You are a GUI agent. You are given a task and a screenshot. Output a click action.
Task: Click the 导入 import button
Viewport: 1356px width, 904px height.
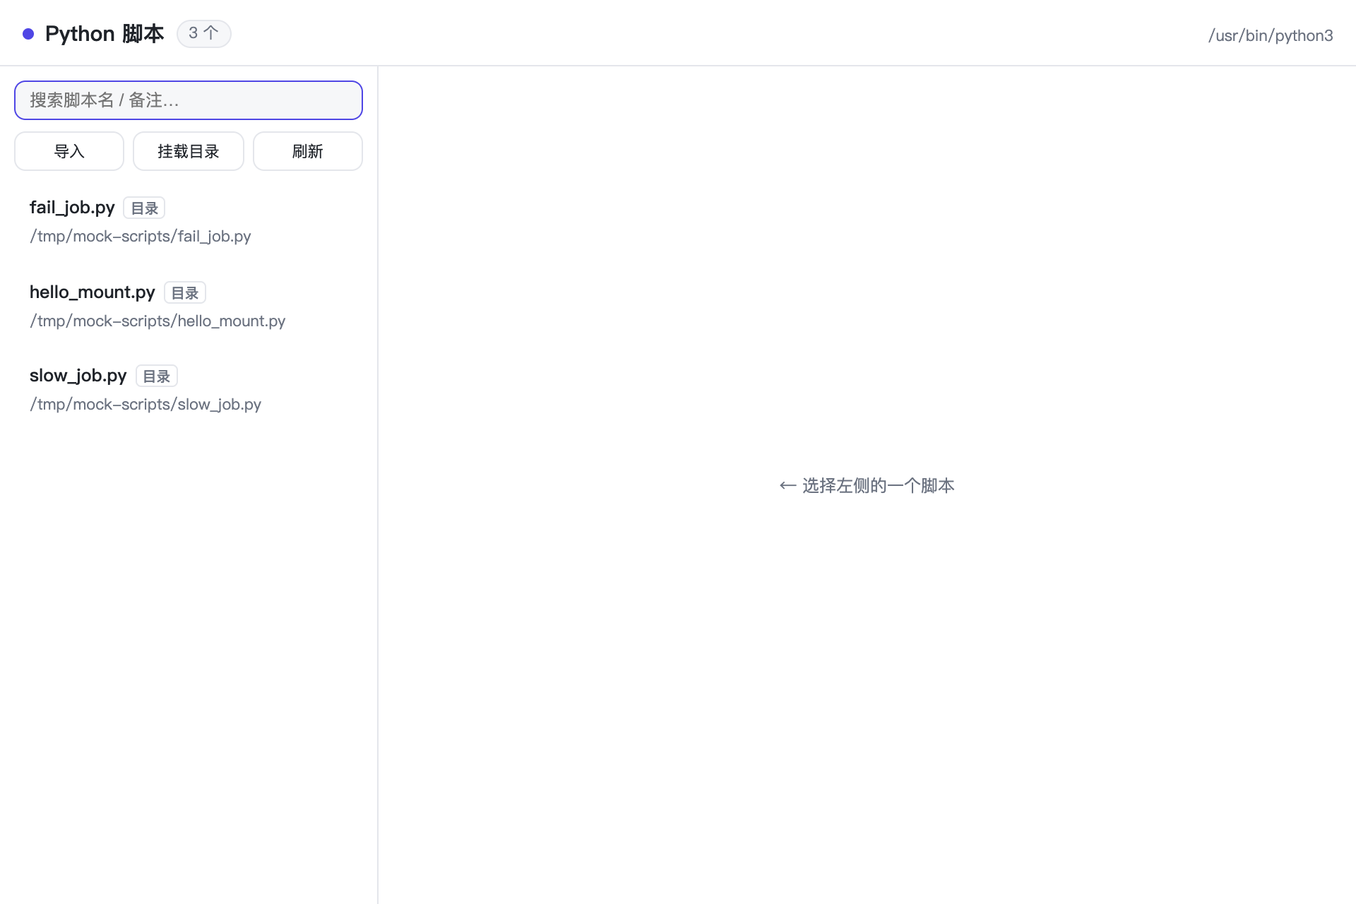point(69,151)
